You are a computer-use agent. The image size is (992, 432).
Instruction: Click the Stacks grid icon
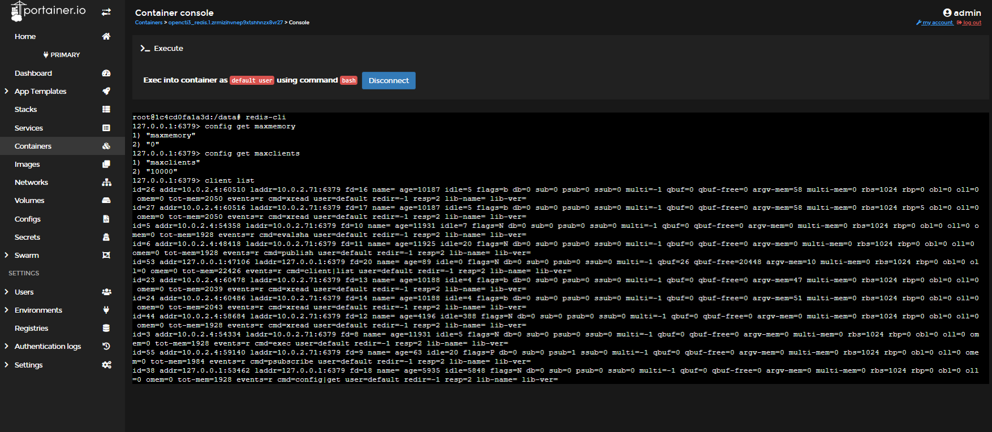(x=106, y=109)
